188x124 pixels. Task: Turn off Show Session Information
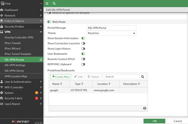pyautogui.click(x=83, y=38)
